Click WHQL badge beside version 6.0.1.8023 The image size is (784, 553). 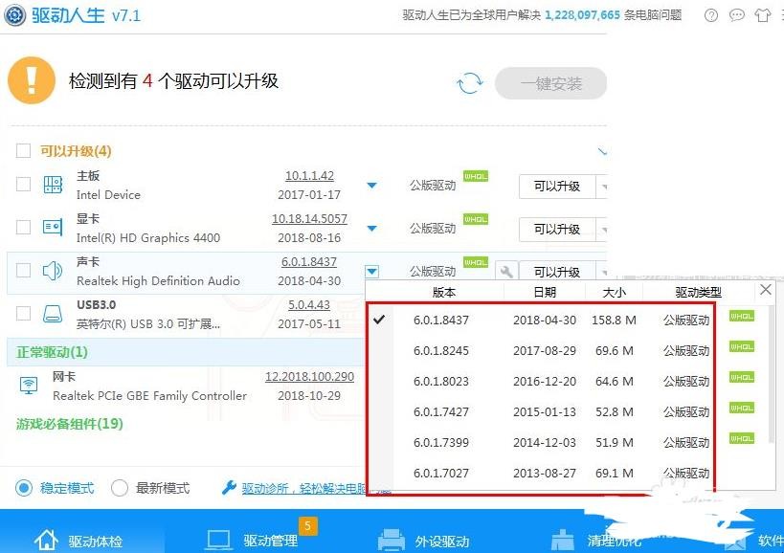click(742, 377)
